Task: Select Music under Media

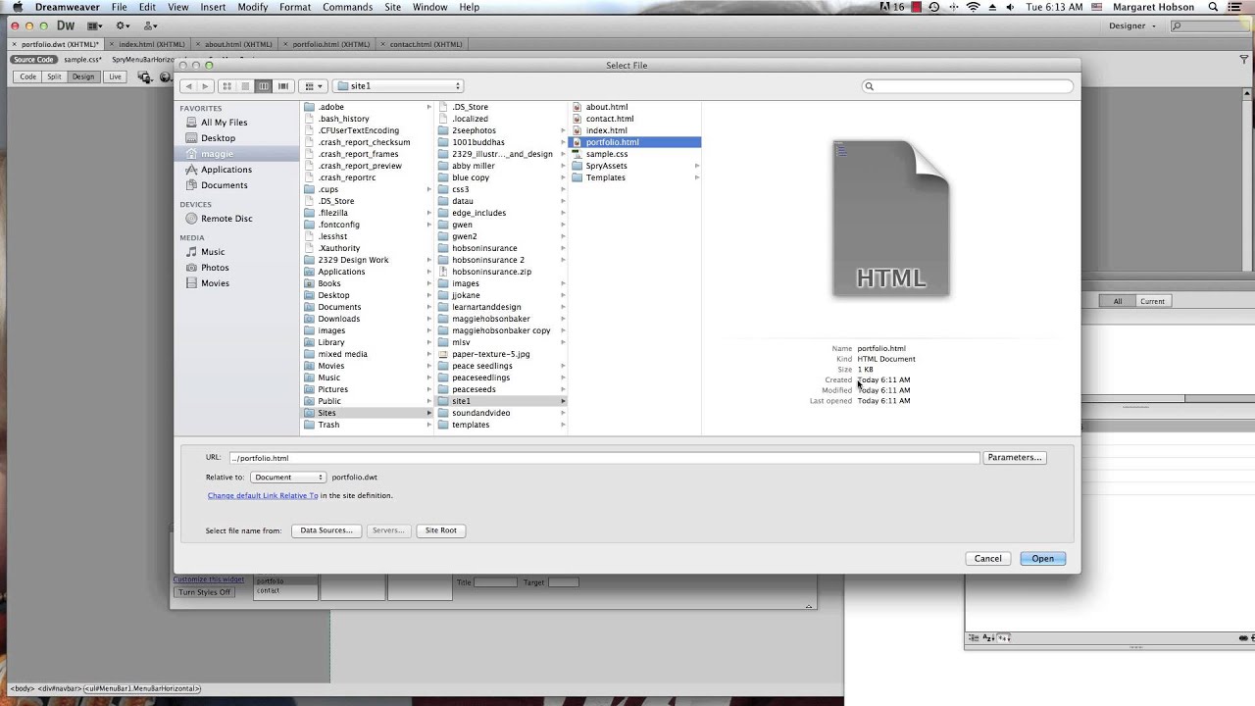Action: tap(213, 252)
